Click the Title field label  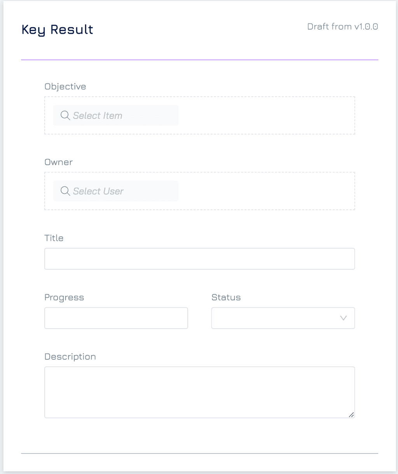coord(54,238)
